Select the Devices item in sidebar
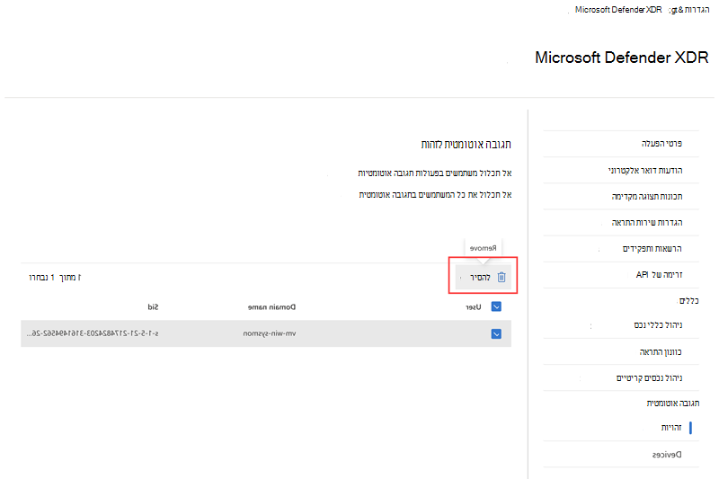The image size is (719, 479). coord(667,455)
